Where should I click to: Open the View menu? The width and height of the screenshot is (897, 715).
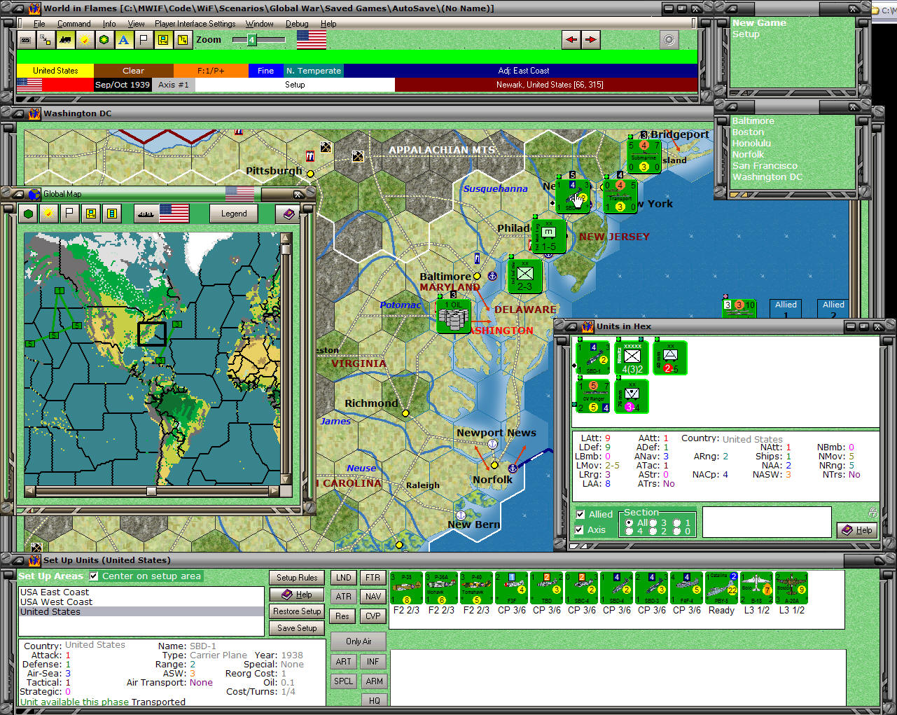[136, 24]
